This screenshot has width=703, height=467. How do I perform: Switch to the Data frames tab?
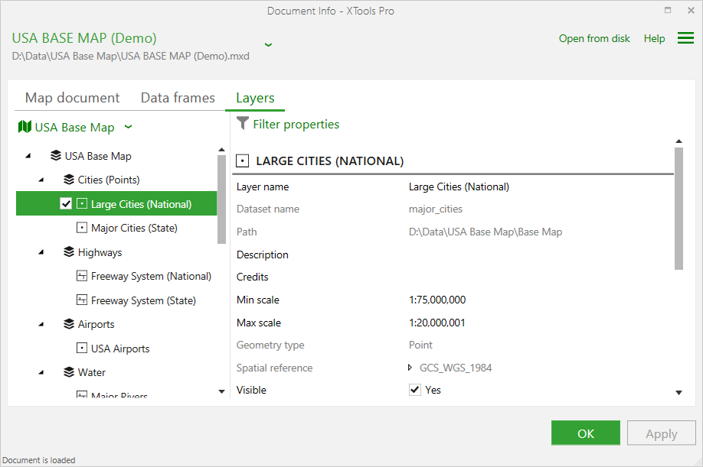[x=178, y=98]
